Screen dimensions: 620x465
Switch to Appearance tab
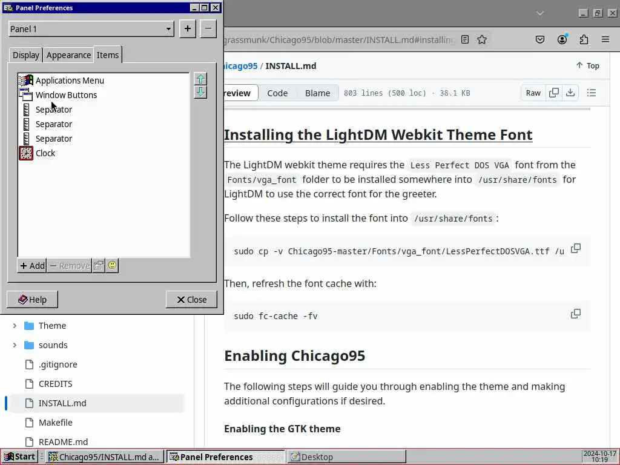(x=68, y=55)
